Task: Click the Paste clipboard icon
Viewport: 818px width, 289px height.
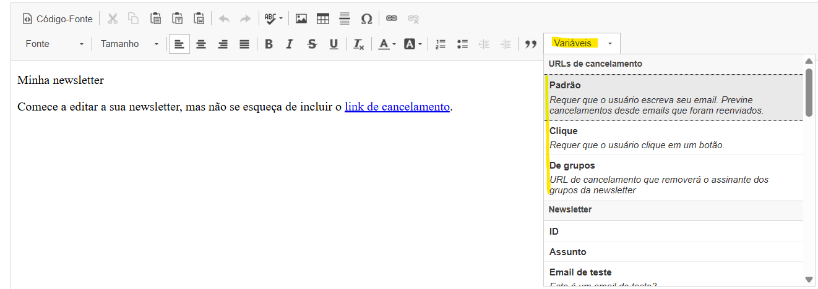Action: (x=156, y=19)
